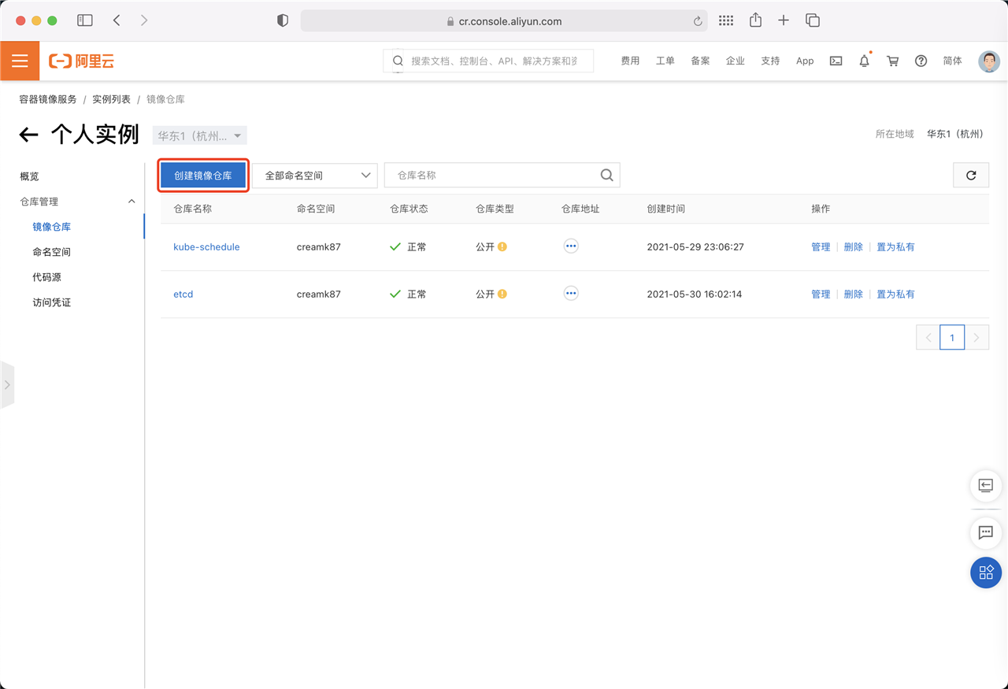Viewport: 1008px width, 689px height.
Task: Click the refresh list button
Action: pos(971,176)
